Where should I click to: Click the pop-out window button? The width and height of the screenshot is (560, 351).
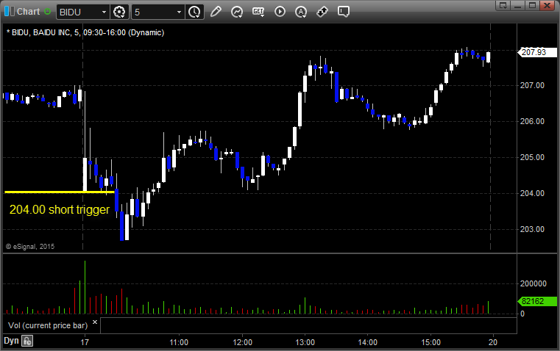[x=503, y=5]
